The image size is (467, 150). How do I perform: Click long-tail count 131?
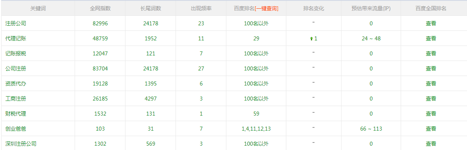(x=151, y=114)
